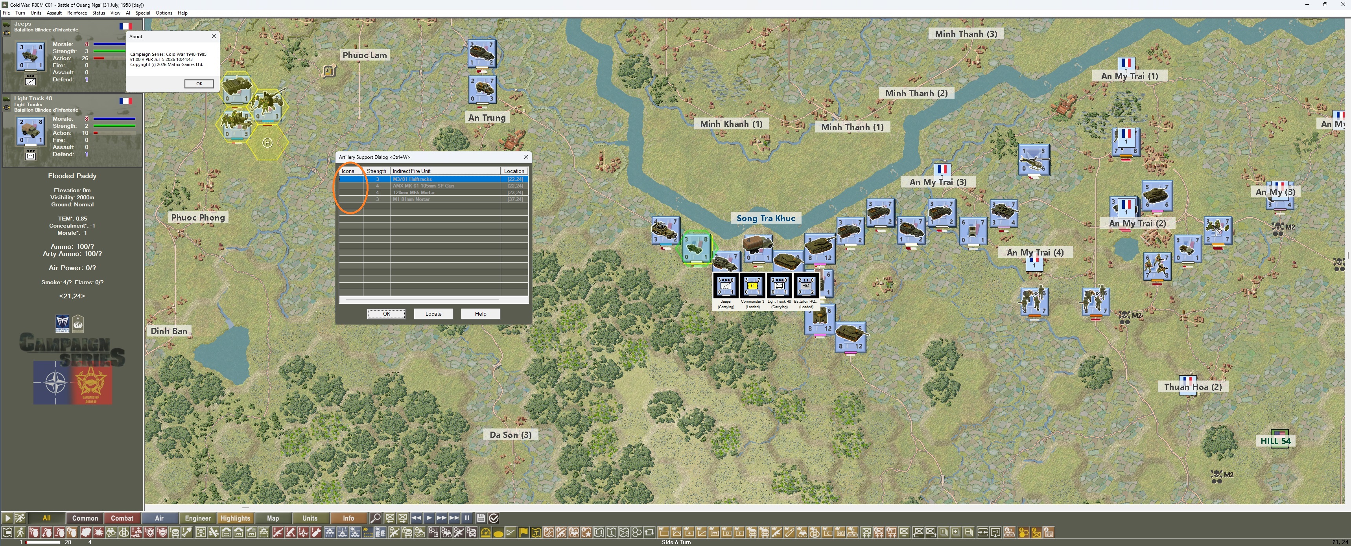
Task: Click the skull and crossbones toolbar icon
Action: click(x=201, y=532)
